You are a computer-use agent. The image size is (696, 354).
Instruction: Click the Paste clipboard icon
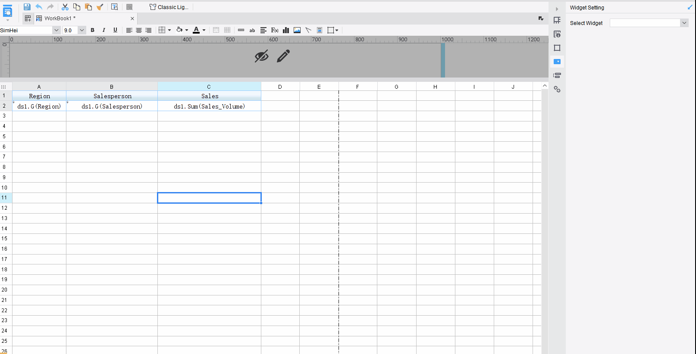(88, 7)
